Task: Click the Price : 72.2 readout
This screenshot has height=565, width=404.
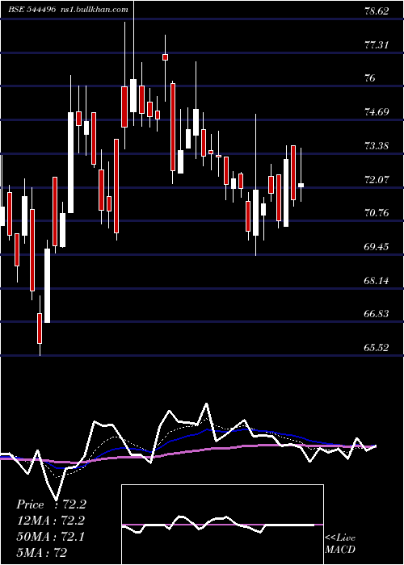Action: pyautogui.click(x=51, y=504)
